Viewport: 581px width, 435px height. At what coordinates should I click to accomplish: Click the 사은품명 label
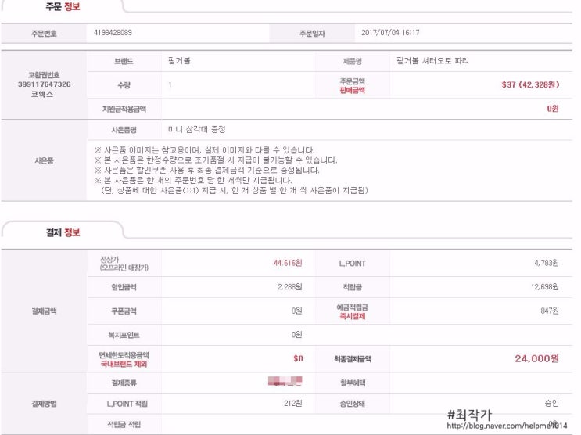click(124, 130)
